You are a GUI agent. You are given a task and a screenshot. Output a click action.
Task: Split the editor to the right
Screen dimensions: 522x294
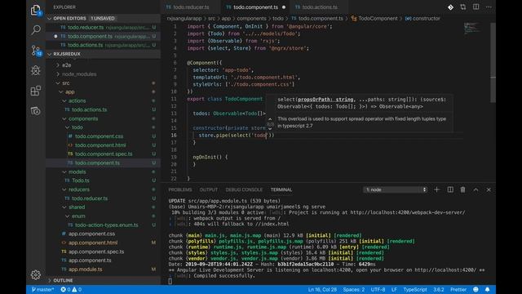(476, 7)
